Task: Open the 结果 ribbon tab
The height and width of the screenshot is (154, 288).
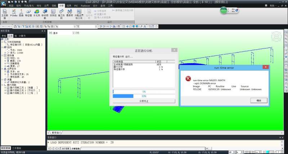Action: pyautogui.click(x=69, y=6)
